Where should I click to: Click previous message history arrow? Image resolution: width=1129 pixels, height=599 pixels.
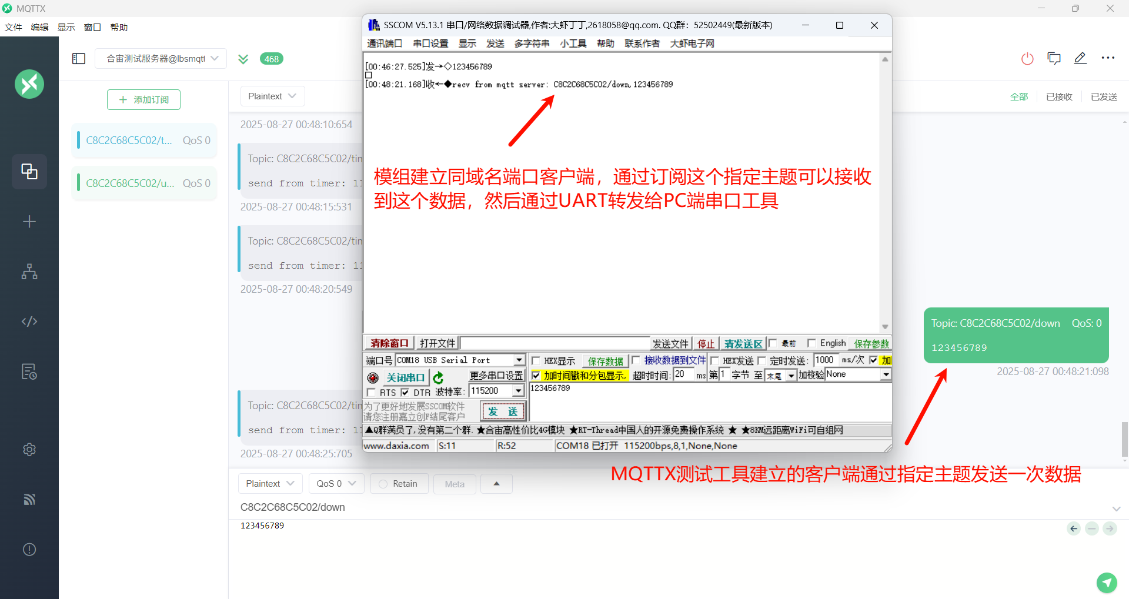[1074, 528]
